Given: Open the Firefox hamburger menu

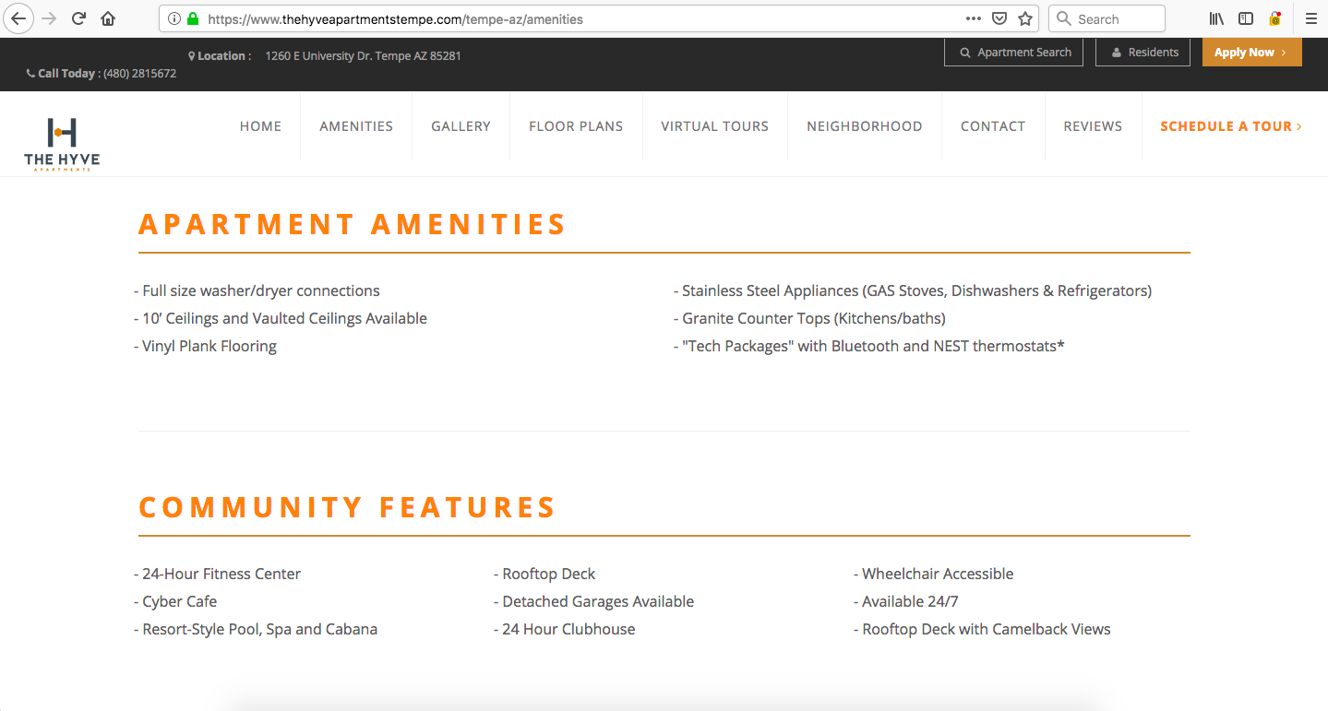Looking at the screenshot, I should pos(1310,18).
